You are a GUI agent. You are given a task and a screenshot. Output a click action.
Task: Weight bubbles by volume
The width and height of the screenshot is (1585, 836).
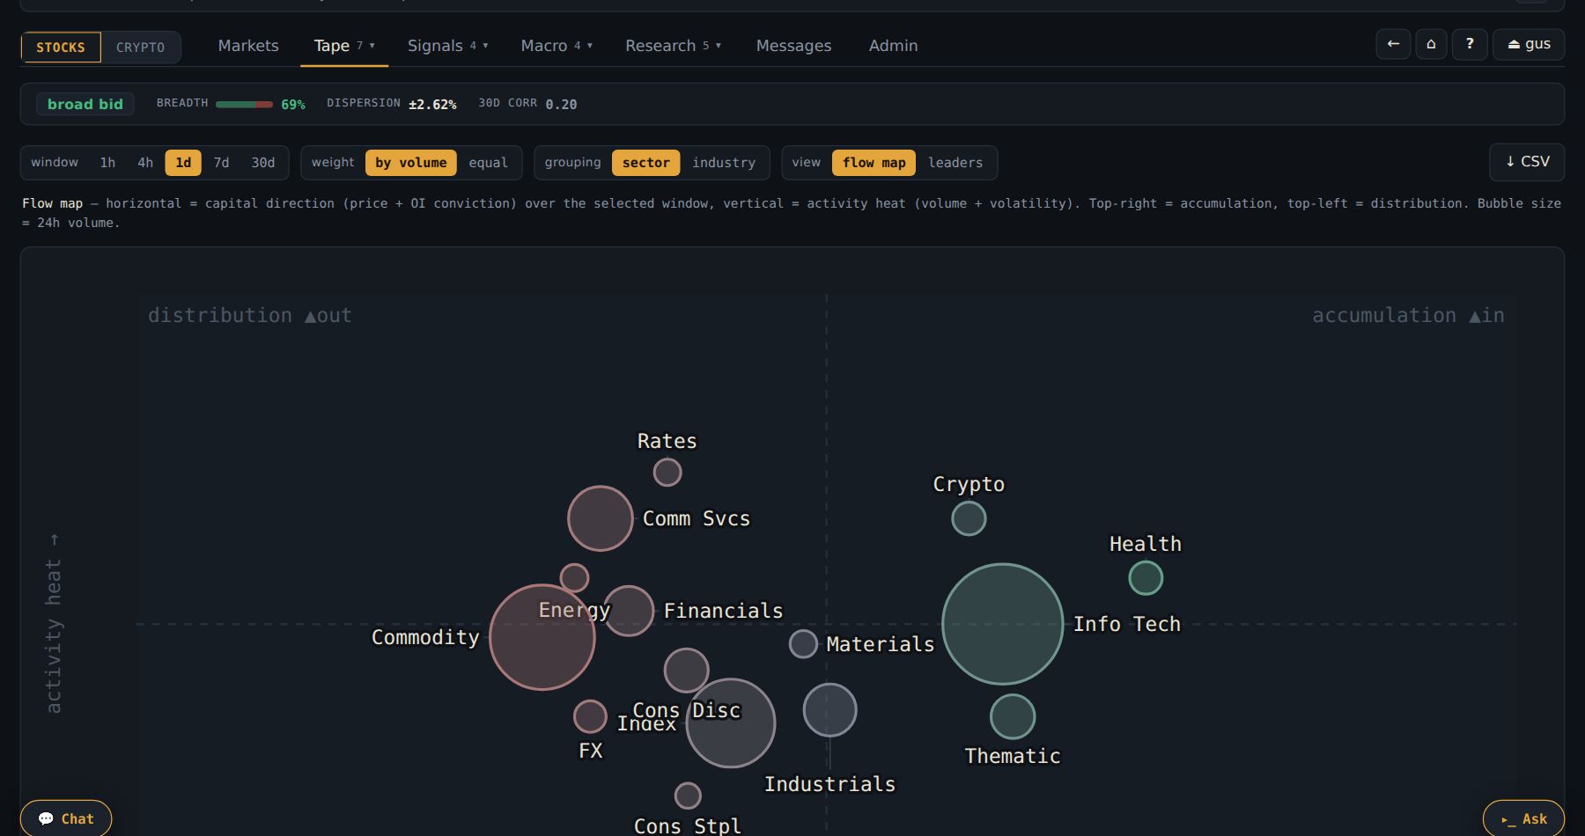pos(411,163)
